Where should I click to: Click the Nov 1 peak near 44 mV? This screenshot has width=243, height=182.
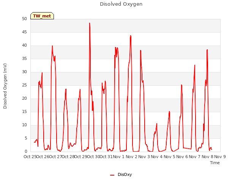(131, 36)
